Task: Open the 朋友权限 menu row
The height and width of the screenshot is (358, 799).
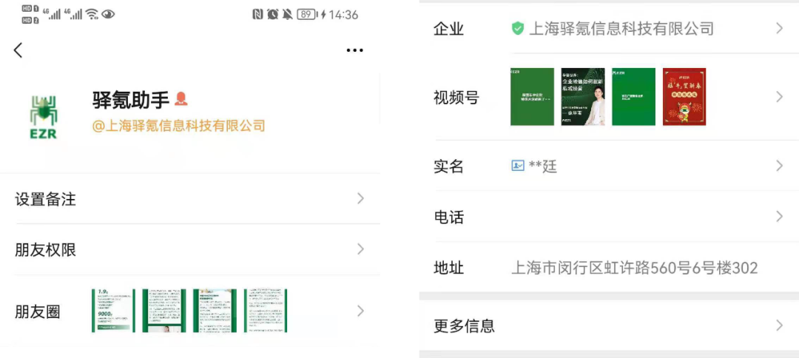Action: pos(190,249)
